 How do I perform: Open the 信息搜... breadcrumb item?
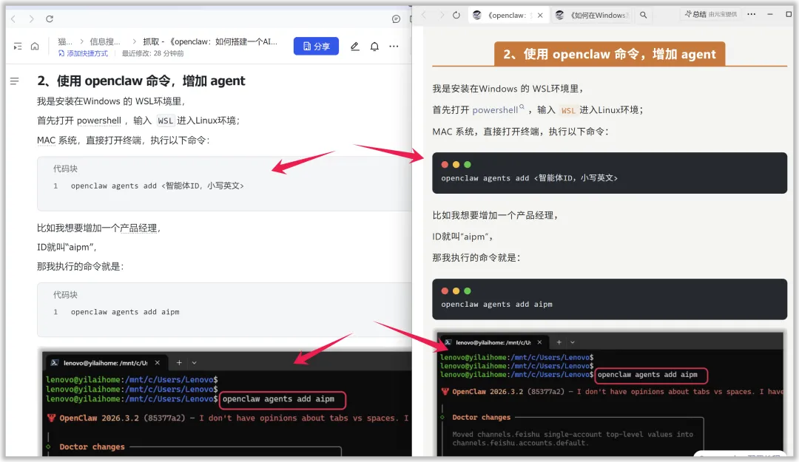[x=105, y=42]
